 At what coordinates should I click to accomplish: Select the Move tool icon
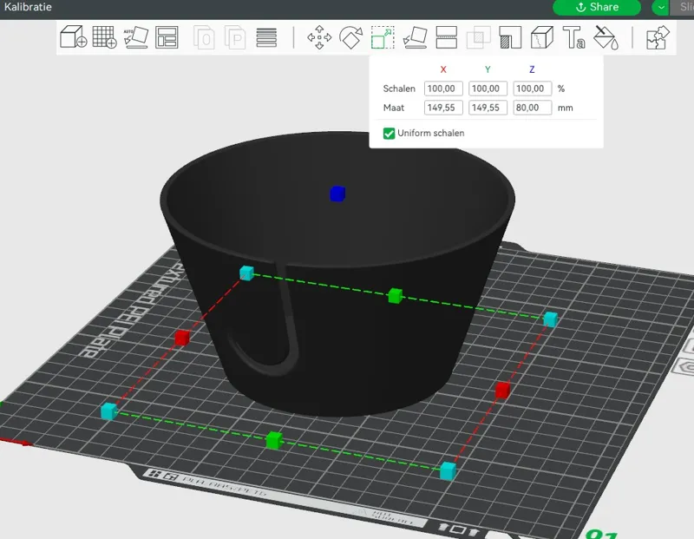click(x=319, y=37)
